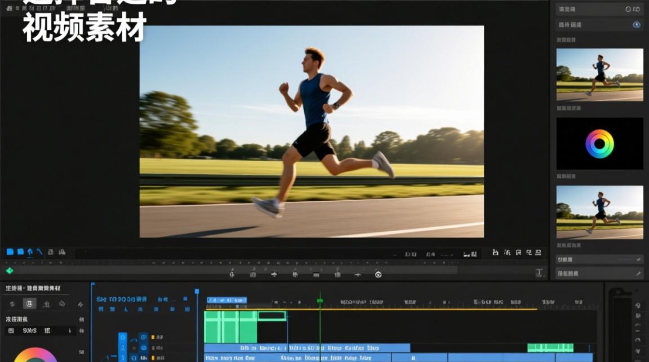
Task: Click the leftmost blue square icon below the preview
Action: pos(10,251)
